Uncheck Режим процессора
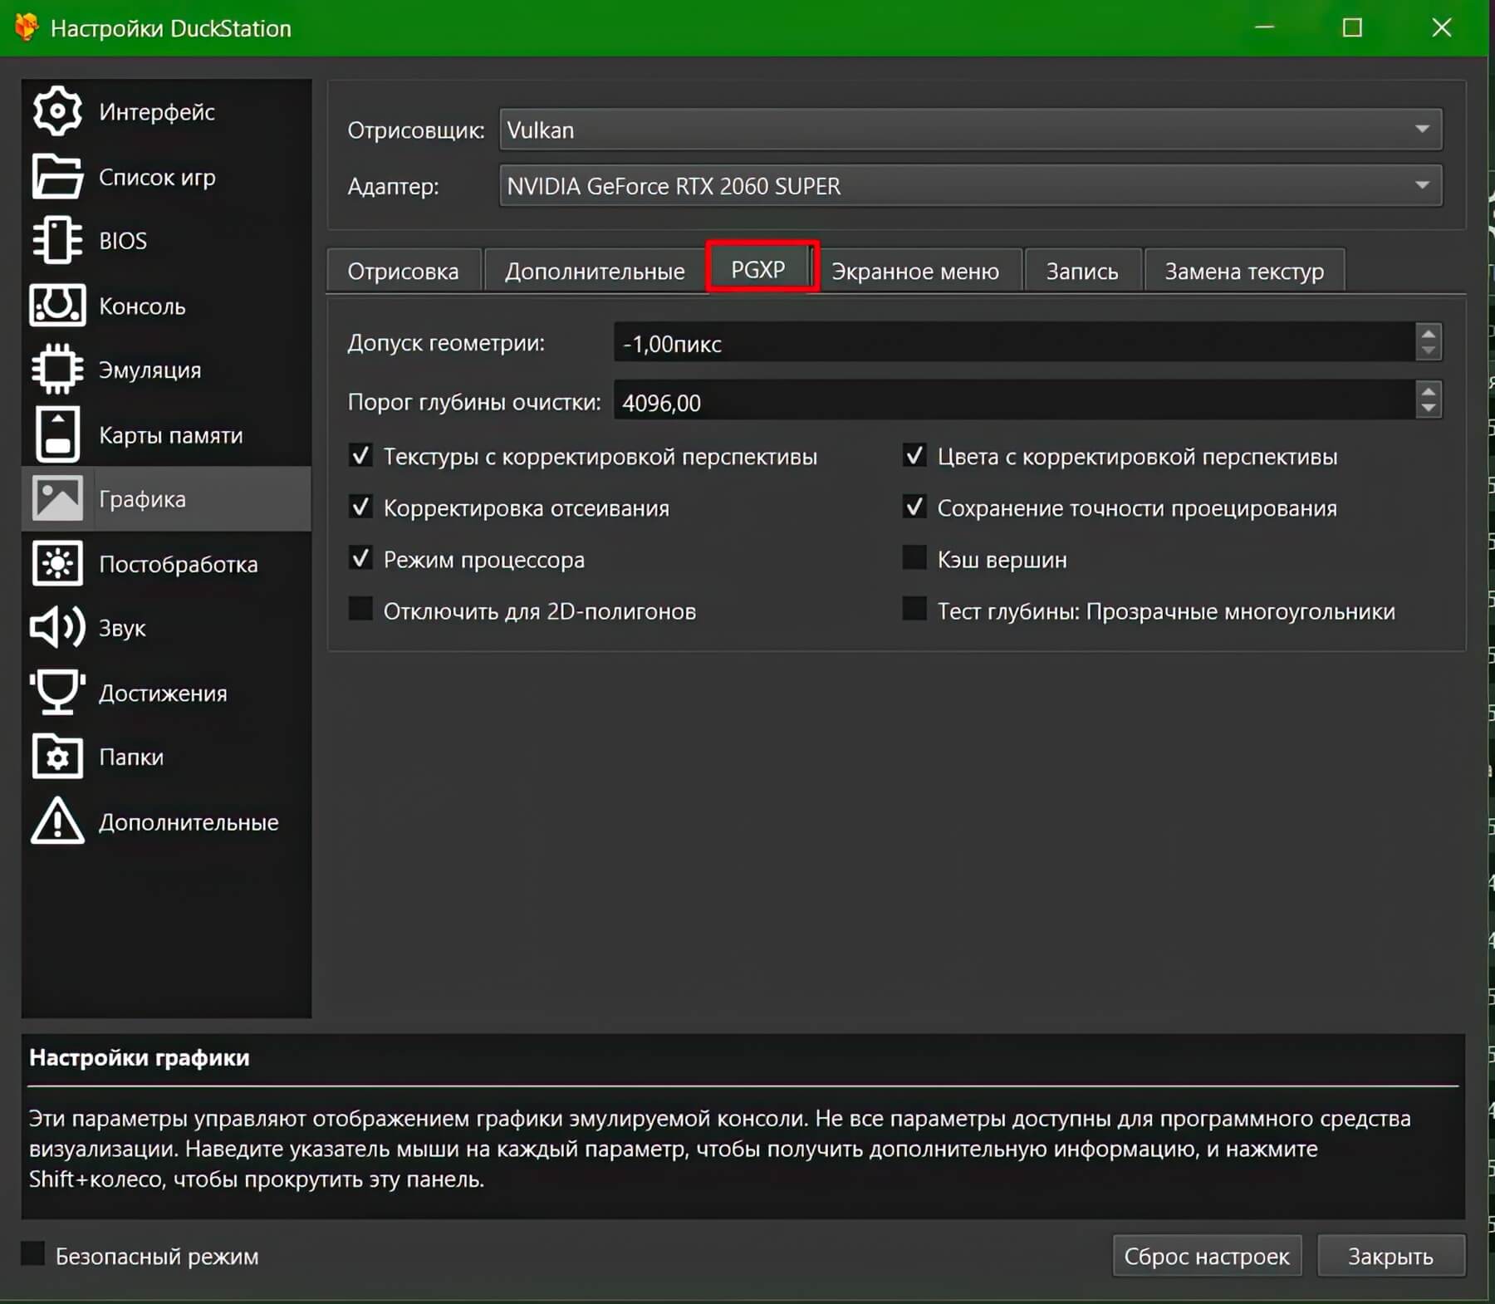Screen dimensions: 1495x1304 360,558
